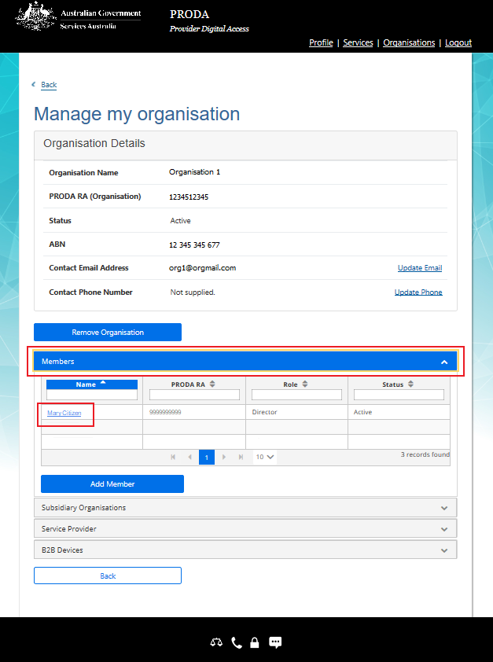Click the padlock privacy icon in footer
The width and height of the screenshot is (493, 662).
pos(254,642)
